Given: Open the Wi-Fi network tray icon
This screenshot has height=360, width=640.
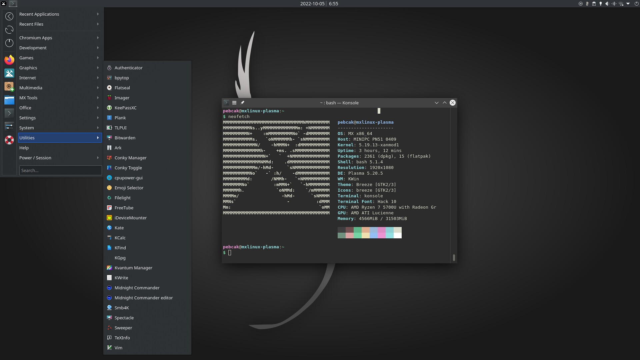Looking at the screenshot, I should tap(621, 4).
